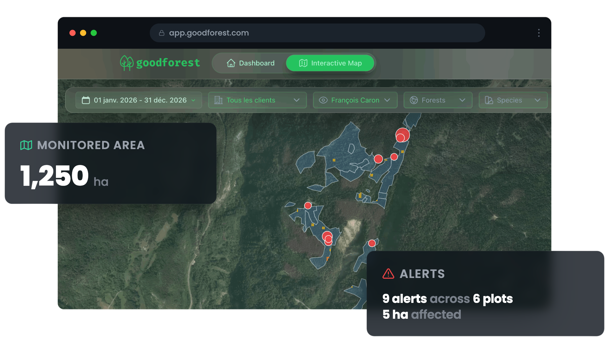Click the lock icon in address bar
Image resolution: width=612 pixels, height=344 pixels.
point(162,33)
